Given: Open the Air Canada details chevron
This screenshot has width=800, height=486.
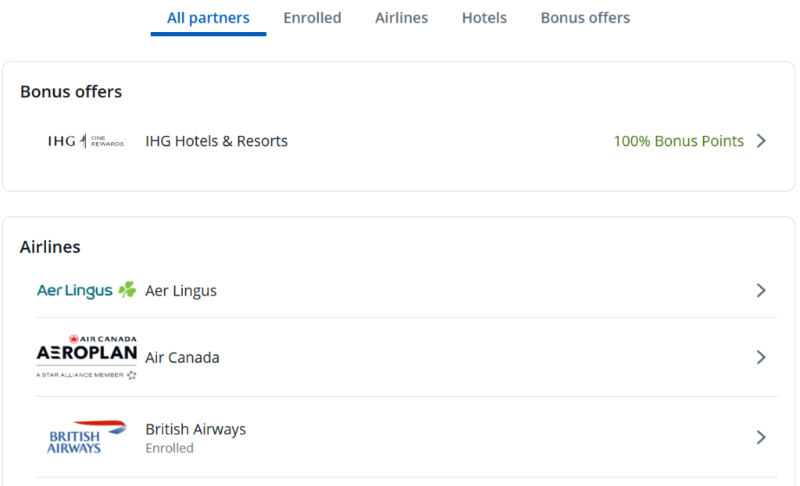Looking at the screenshot, I should point(761,357).
